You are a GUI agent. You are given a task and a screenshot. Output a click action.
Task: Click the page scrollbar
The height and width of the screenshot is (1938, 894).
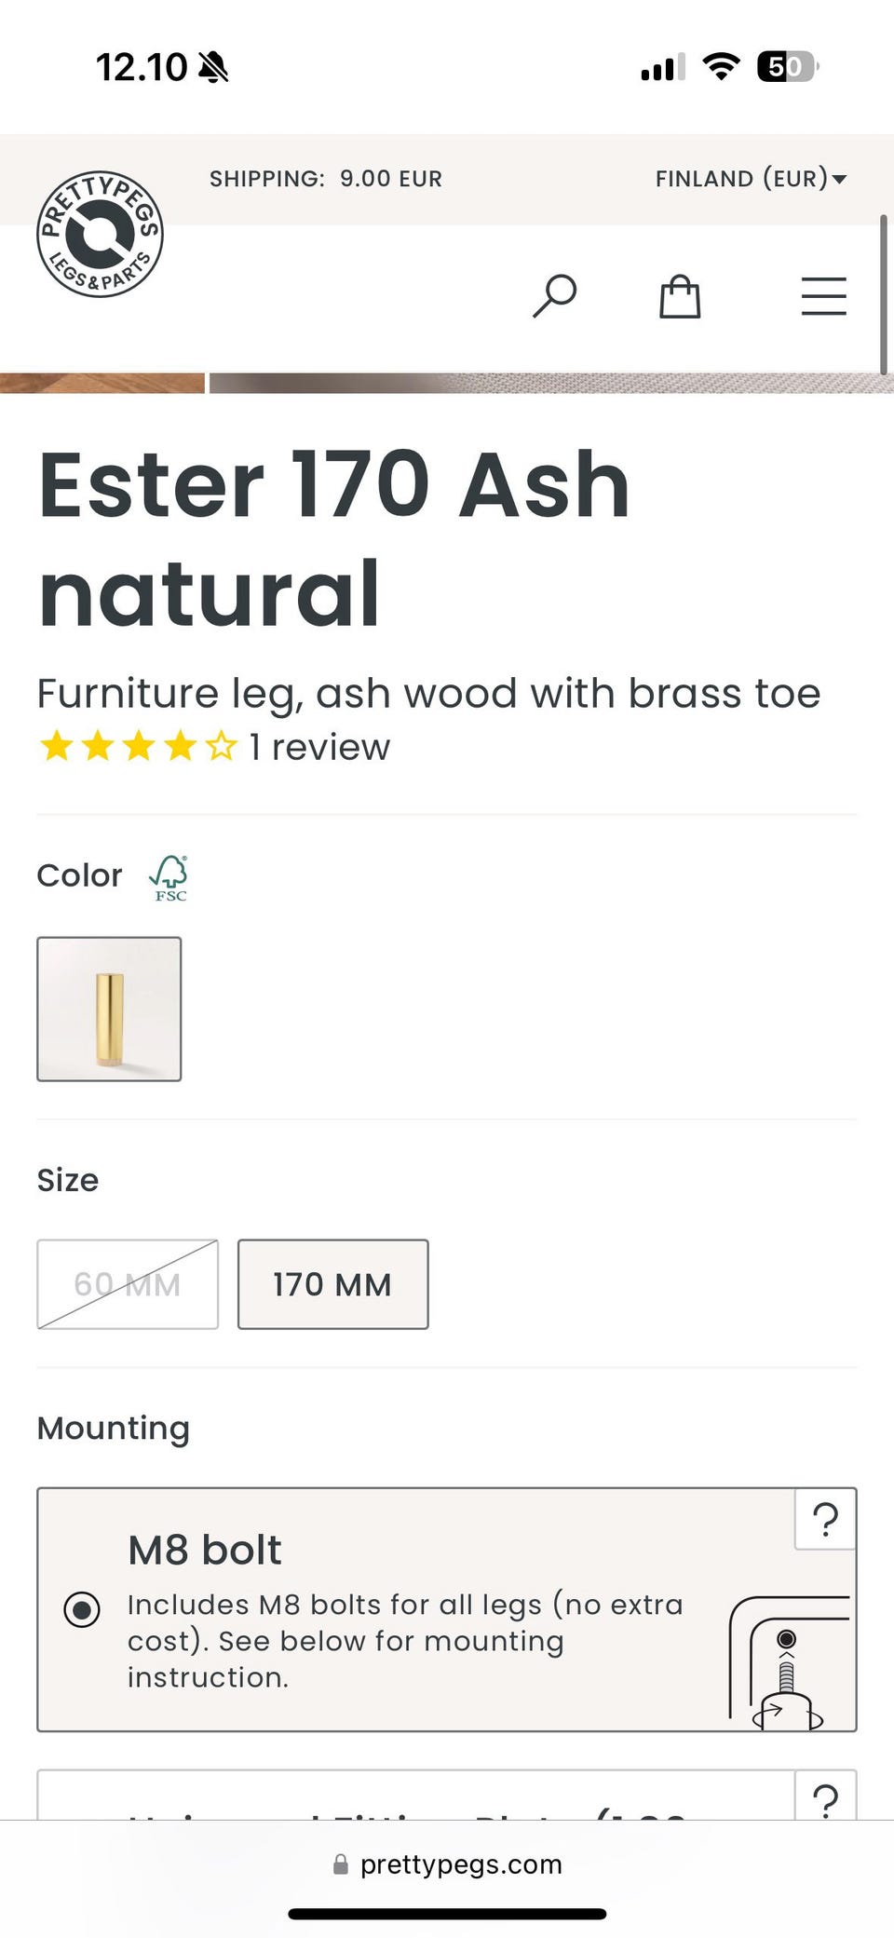click(883, 294)
